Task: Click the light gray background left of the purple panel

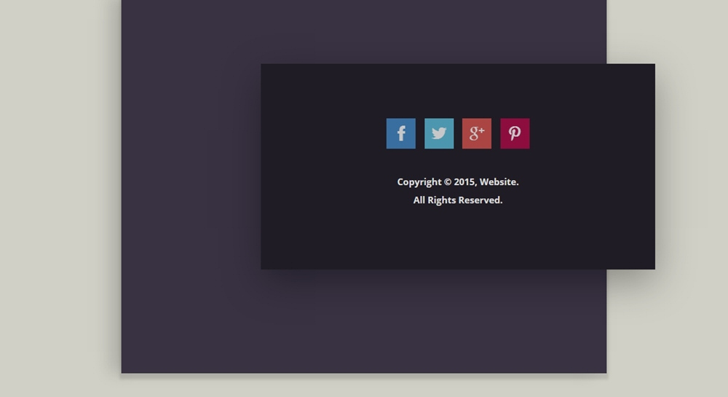Action: 58,197
